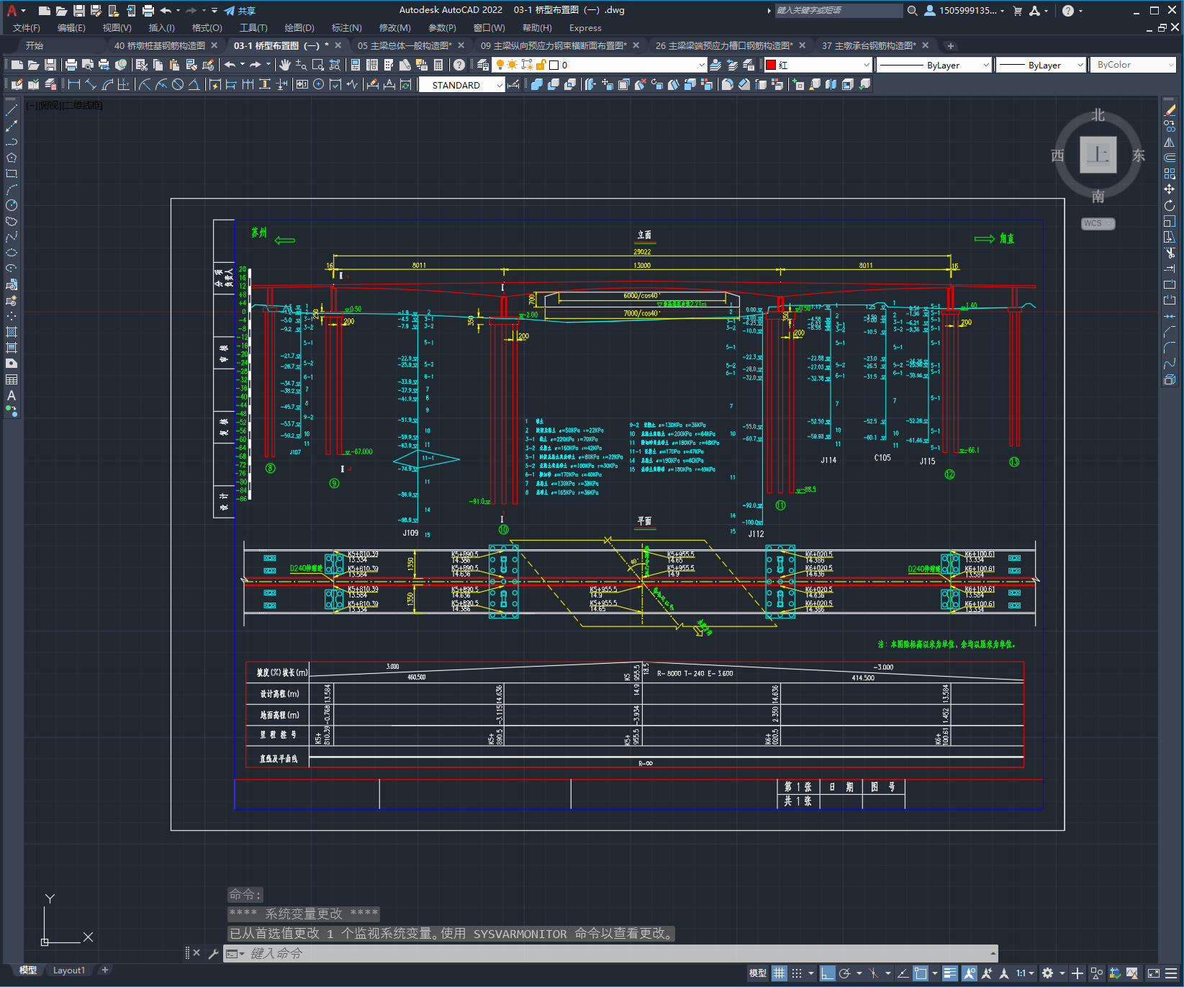Click the Clean Screen icon in status bar
The width and height of the screenshot is (1184, 987).
tap(1153, 973)
